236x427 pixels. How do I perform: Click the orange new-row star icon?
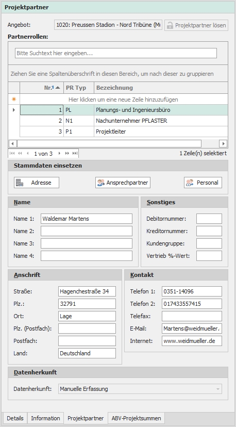[x=14, y=100]
